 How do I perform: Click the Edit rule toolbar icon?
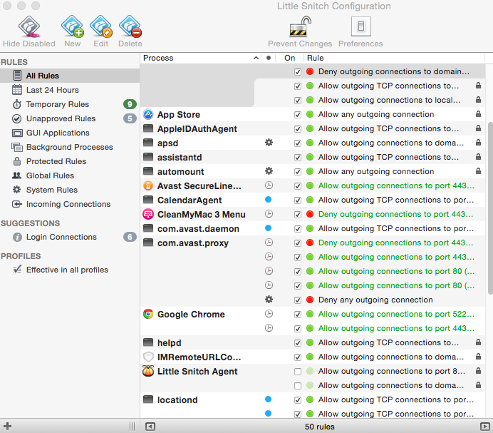click(x=101, y=27)
